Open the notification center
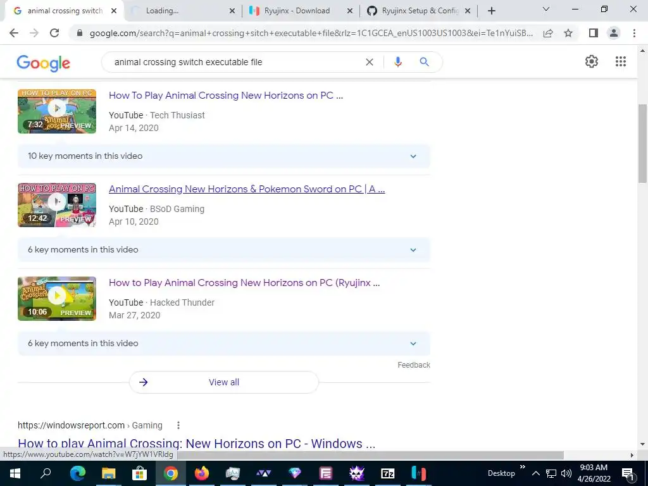Viewport: 648px width, 486px height. tap(628, 473)
